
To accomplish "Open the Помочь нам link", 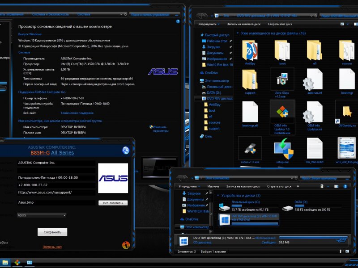I will 52,247.
